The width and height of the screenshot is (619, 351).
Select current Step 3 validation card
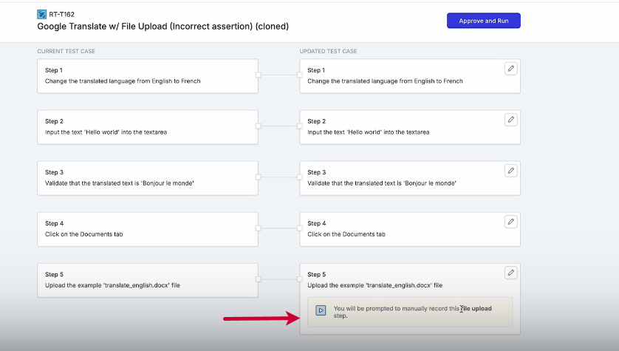click(x=147, y=178)
